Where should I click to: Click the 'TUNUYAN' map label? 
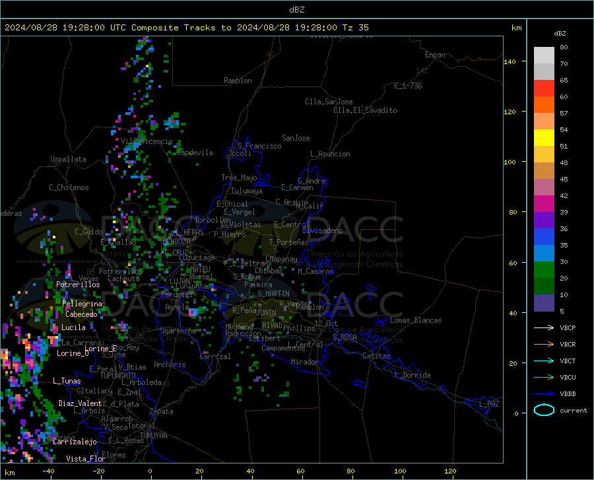[153, 436]
